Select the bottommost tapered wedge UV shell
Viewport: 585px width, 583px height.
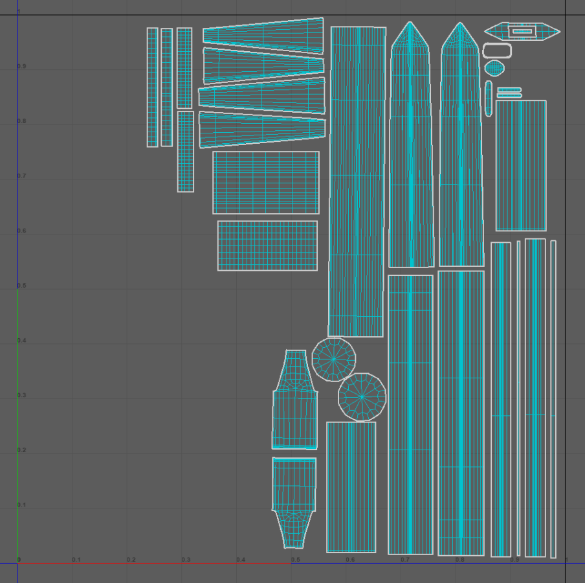pos(262,130)
